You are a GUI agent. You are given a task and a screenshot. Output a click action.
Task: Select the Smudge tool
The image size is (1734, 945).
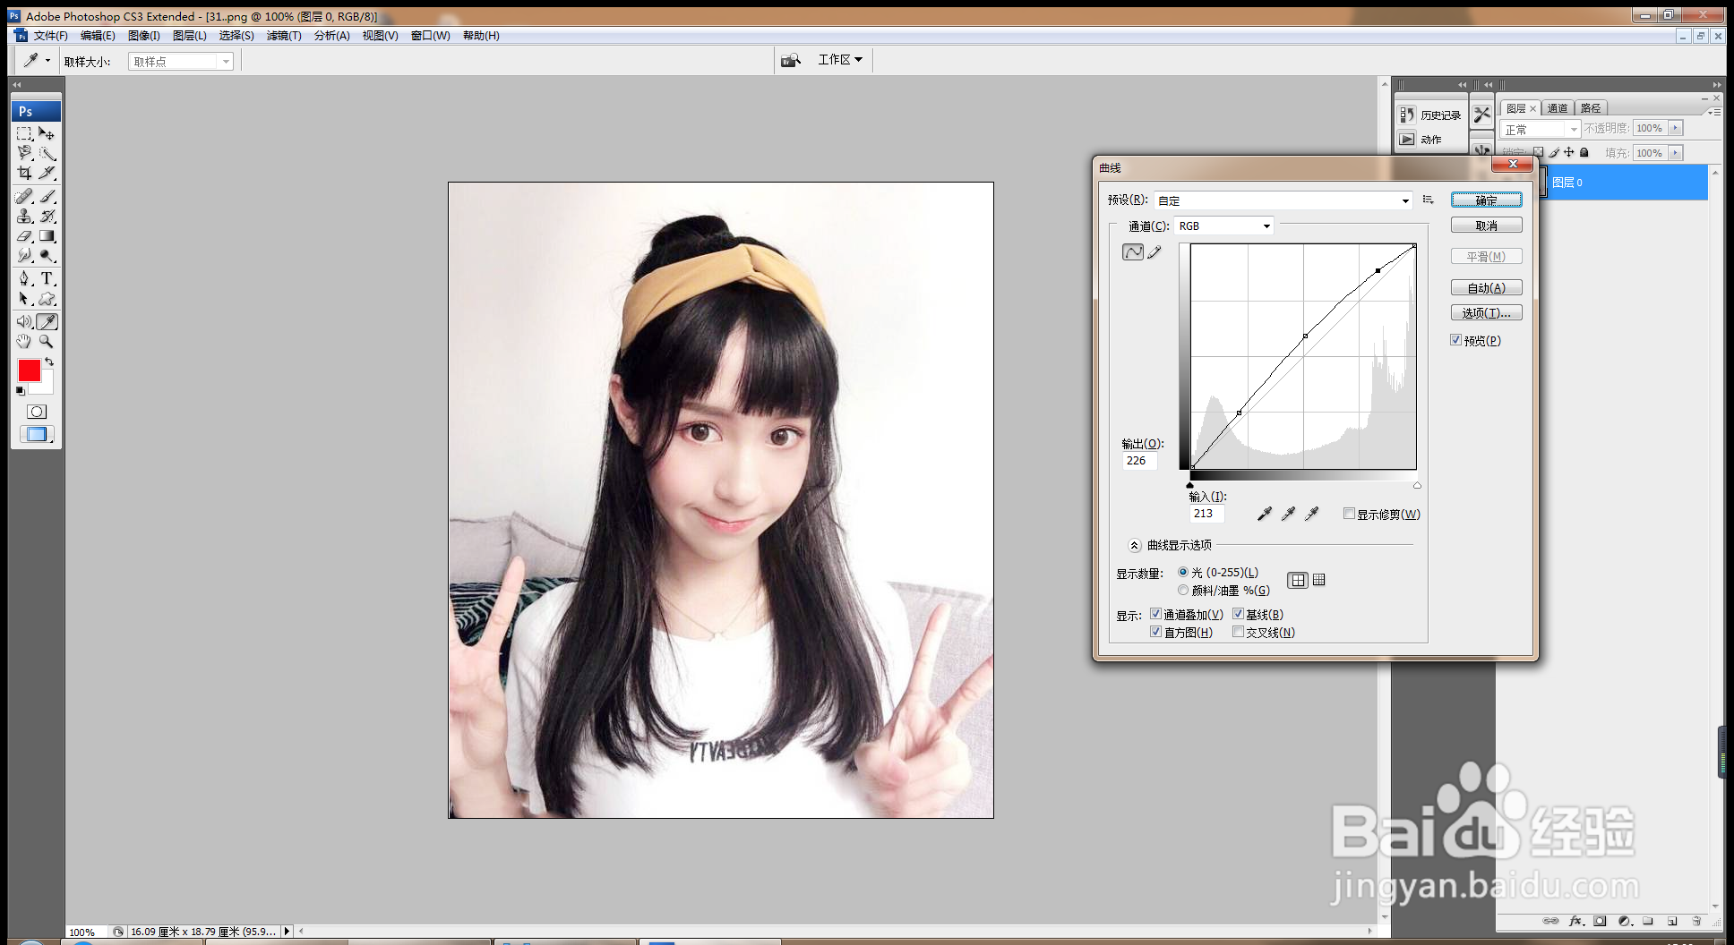point(24,256)
